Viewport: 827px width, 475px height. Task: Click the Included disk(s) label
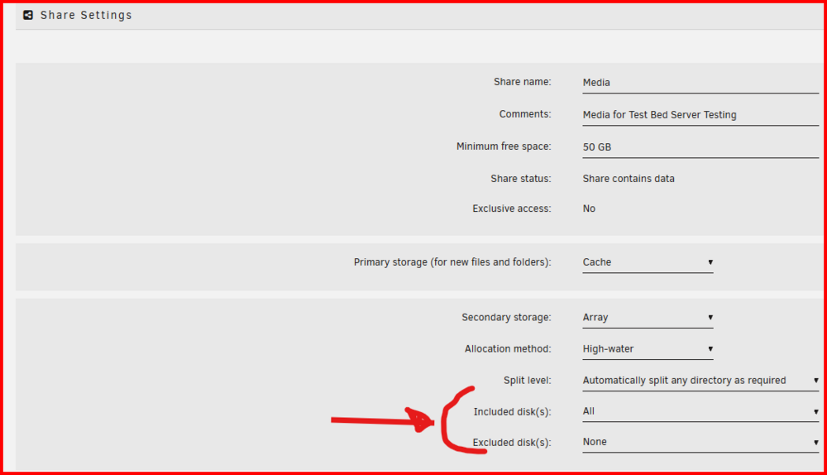(x=512, y=411)
